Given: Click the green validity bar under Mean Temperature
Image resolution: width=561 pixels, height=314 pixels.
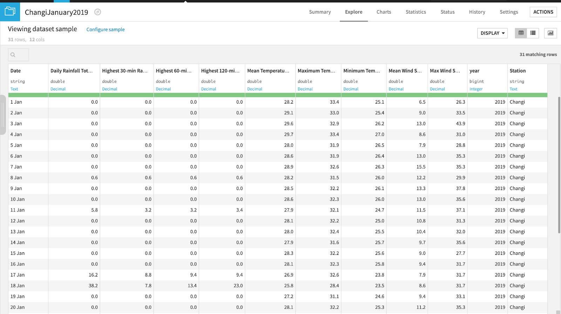Looking at the screenshot, I should pos(270,95).
